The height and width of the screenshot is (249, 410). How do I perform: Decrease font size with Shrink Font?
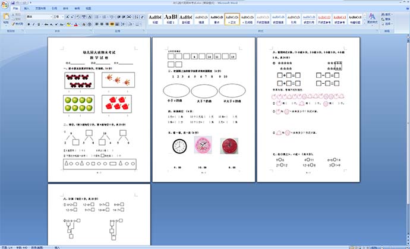[x=72, y=17]
